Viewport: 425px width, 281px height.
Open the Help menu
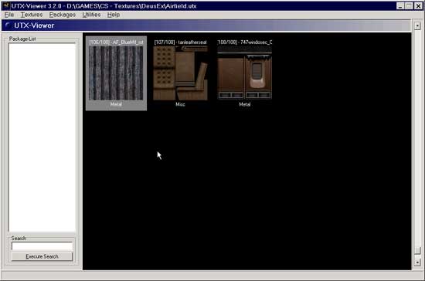tap(114, 15)
